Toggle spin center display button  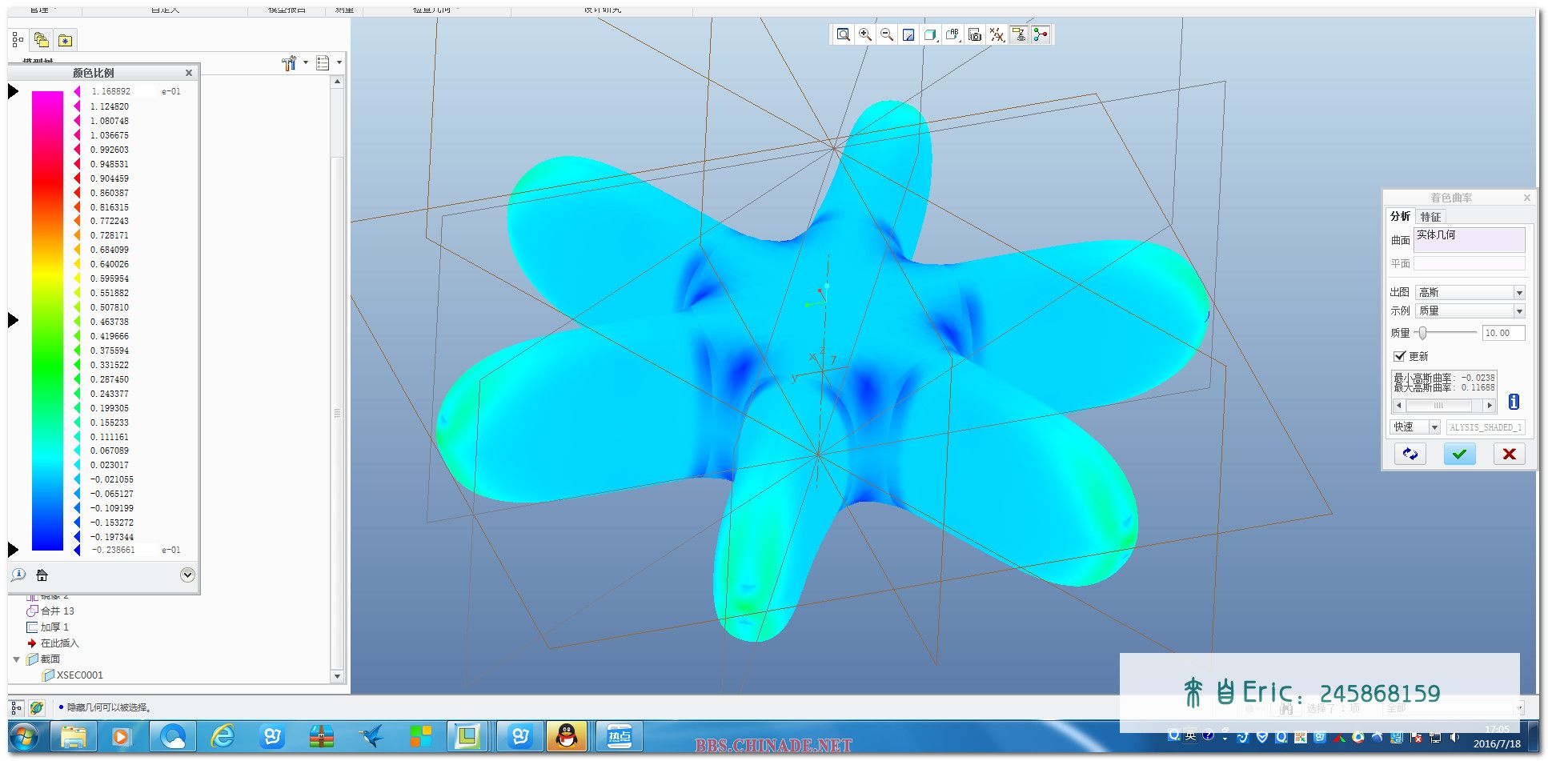pyautogui.click(x=1040, y=34)
